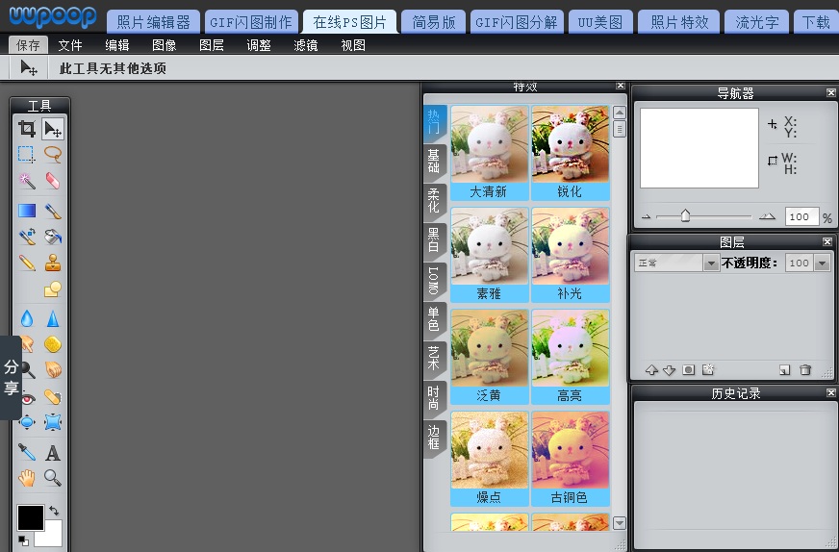Image resolution: width=839 pixels, height=552 pixels.
Task: Open the 图像 menu
Action: pyautogui.click(x=165, y=45)
